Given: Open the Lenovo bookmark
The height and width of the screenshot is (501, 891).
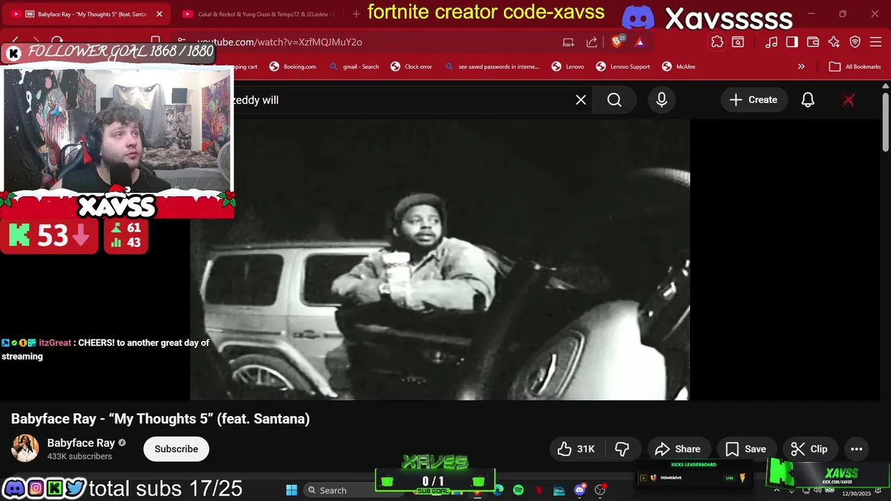Looking at the screenshot, I should 568,67.
